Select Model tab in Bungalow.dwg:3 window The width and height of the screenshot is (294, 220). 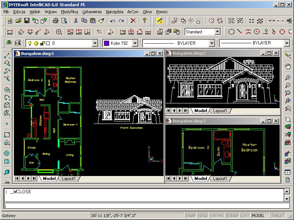[x=201, y=179]
